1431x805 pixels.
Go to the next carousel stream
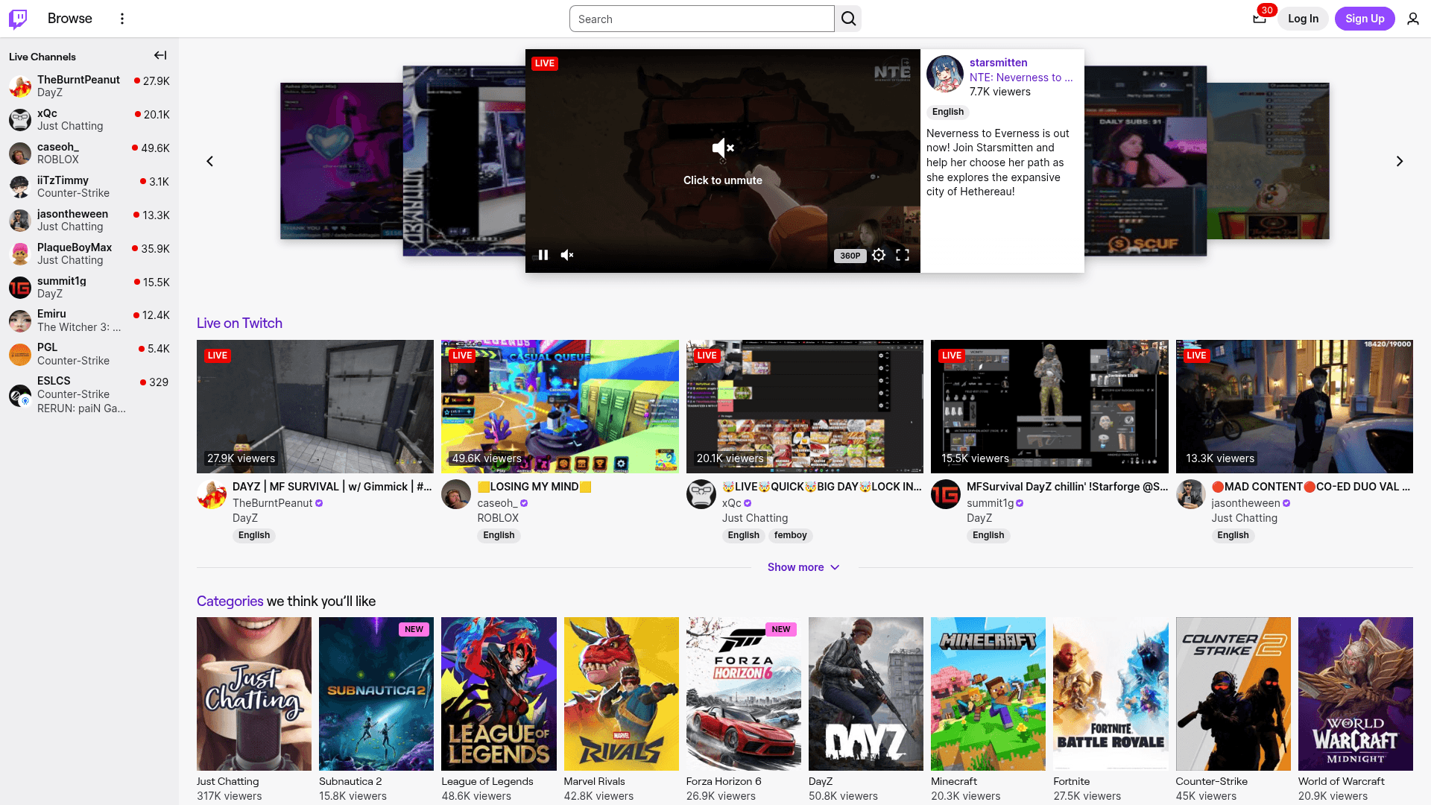coord(1400,161)
